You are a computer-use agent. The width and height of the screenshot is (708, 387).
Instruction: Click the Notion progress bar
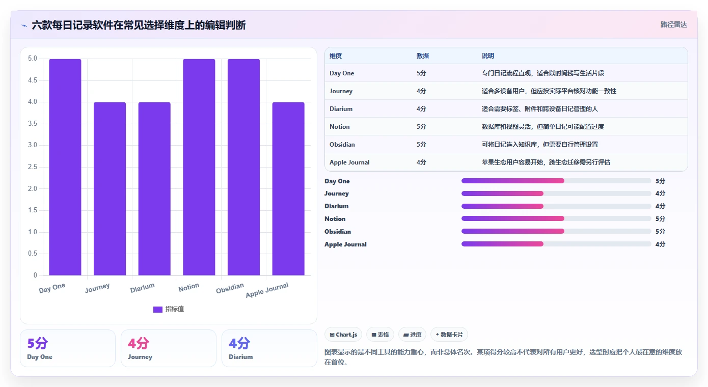click(x=556, y=219)
